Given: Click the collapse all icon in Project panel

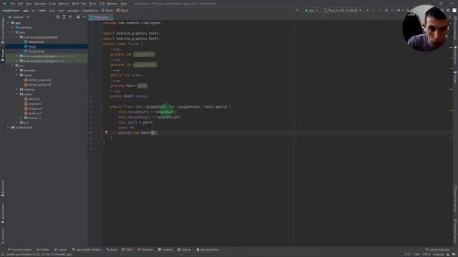Looking at the screenshot, I should click(x=70, y=17).
